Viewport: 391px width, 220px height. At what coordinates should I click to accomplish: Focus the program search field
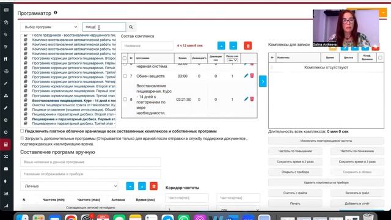click(104, 27)
